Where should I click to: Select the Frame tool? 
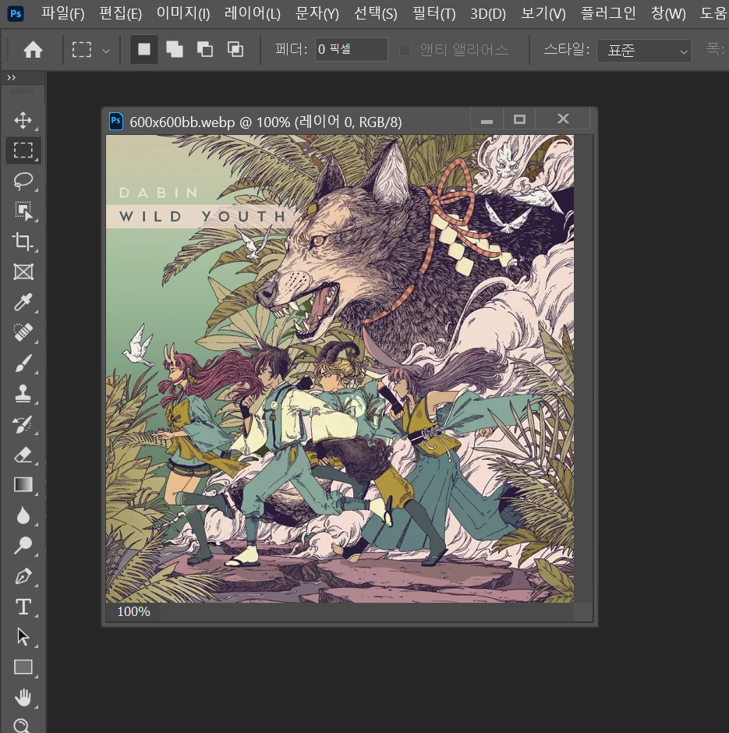tap(23, 271)
